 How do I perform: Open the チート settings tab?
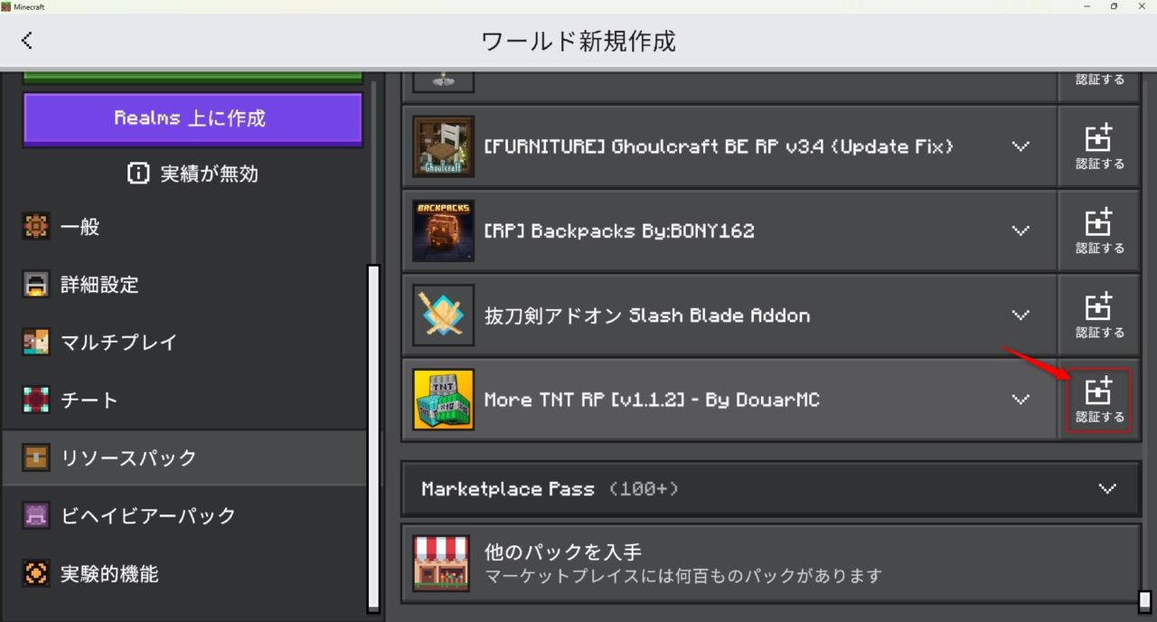(184, 400)
